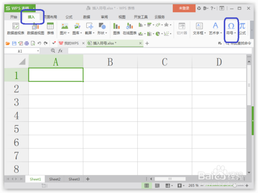Switch to Sheet3
Image resolution: width=258 pixels, height=193 pixels.
[74, 179]
